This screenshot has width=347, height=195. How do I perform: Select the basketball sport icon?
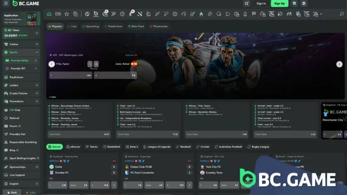click(122, 14)
